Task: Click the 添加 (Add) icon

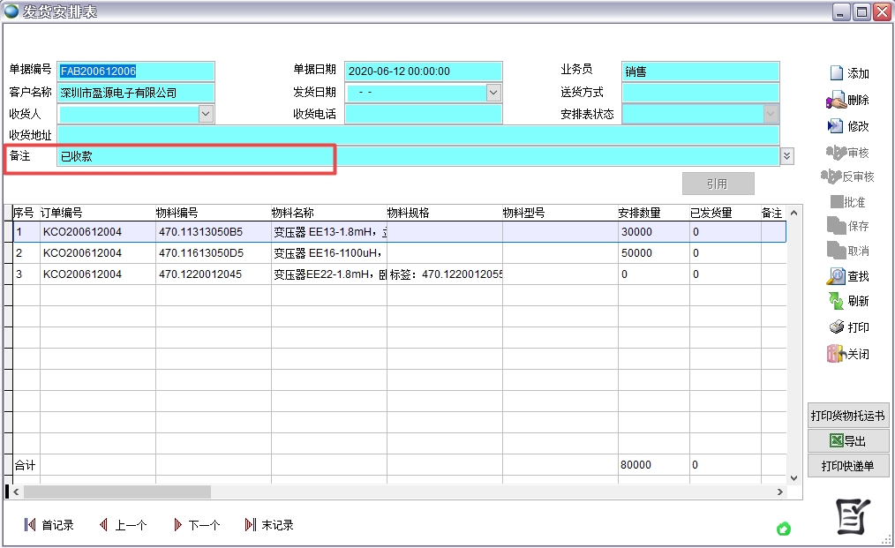Action: click(848, 73)
